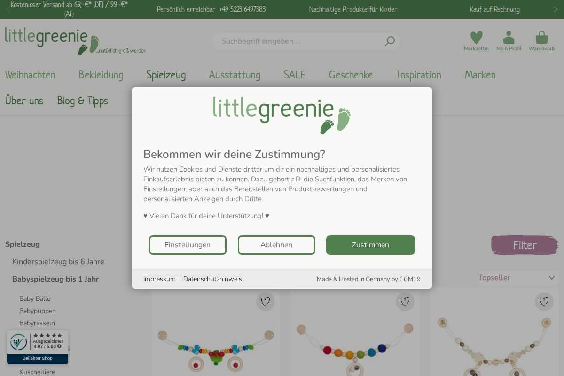Click the search magnifier icon

(x=390, y=41)
